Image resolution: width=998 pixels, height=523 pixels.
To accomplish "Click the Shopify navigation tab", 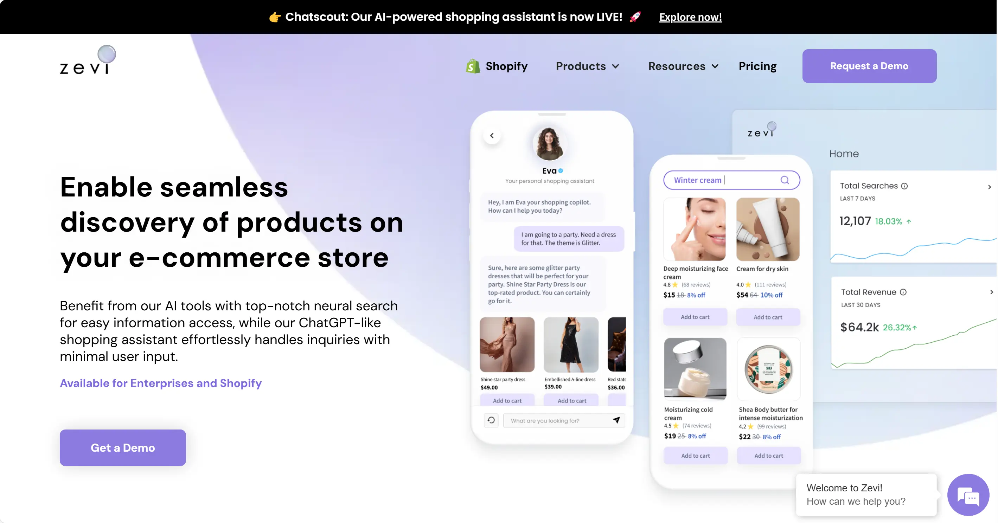I will pos(497,66).
